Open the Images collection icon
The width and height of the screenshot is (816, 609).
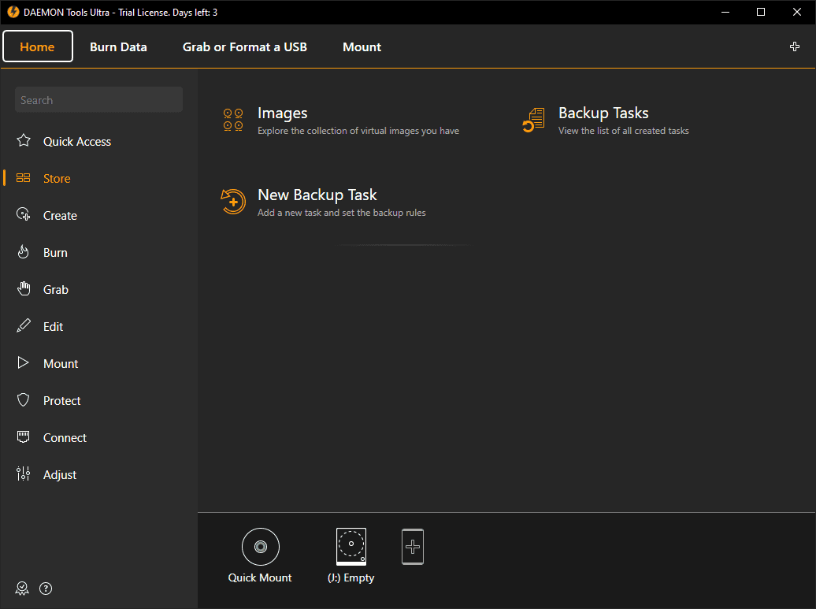233,120
